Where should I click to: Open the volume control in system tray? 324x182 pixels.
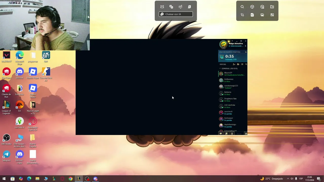[x=292, y=179]
